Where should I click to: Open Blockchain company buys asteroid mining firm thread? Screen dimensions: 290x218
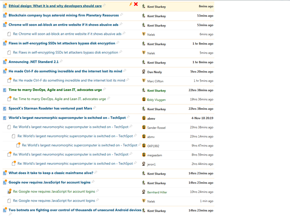[x=64, y=15]
